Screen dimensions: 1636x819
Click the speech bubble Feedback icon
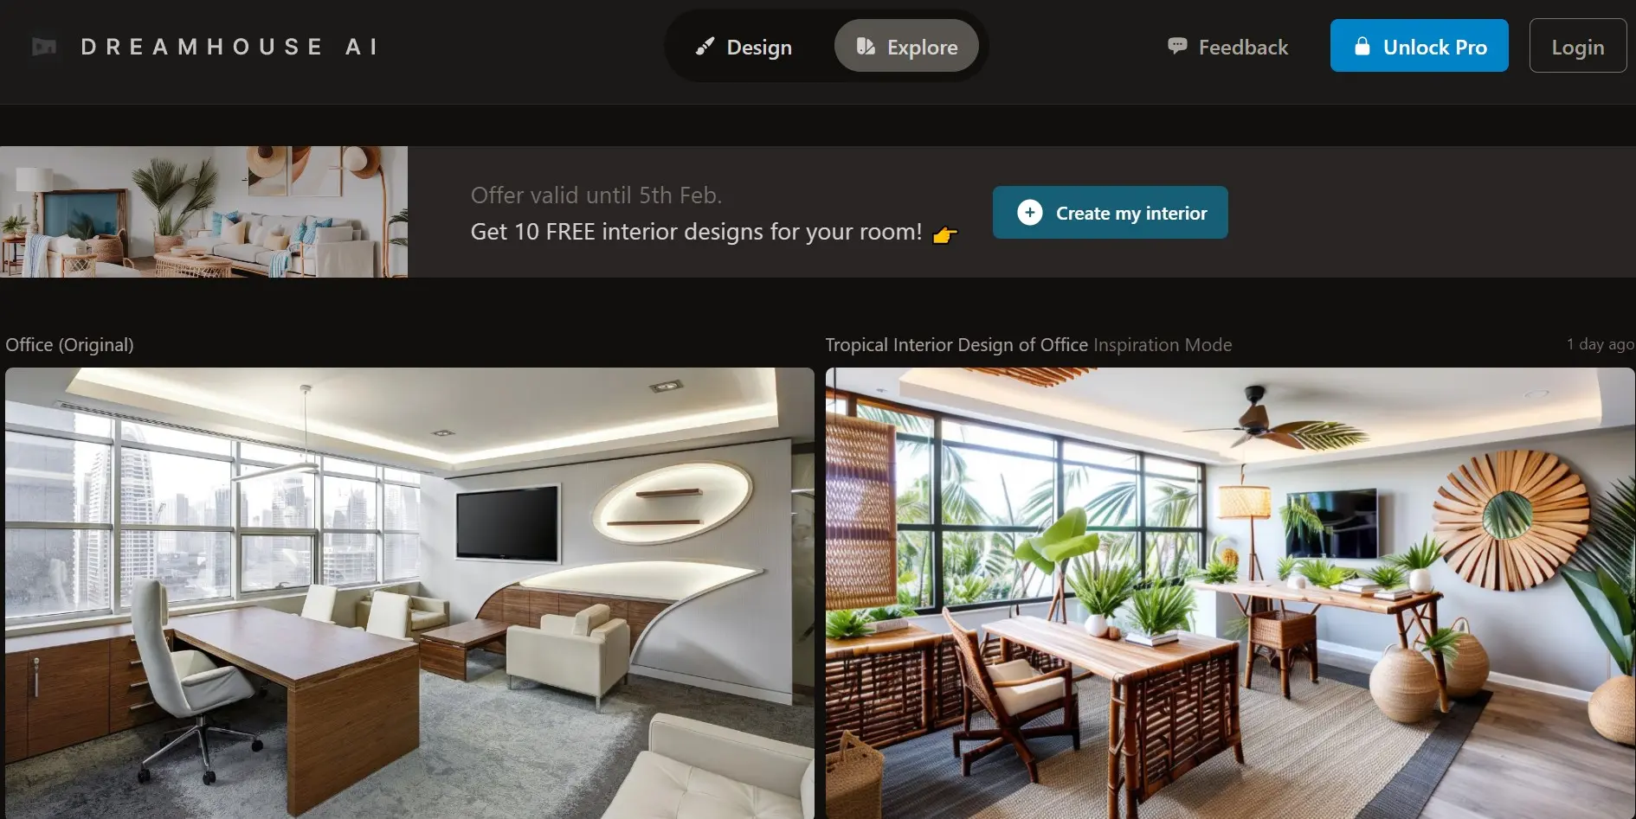[1177, 46]
